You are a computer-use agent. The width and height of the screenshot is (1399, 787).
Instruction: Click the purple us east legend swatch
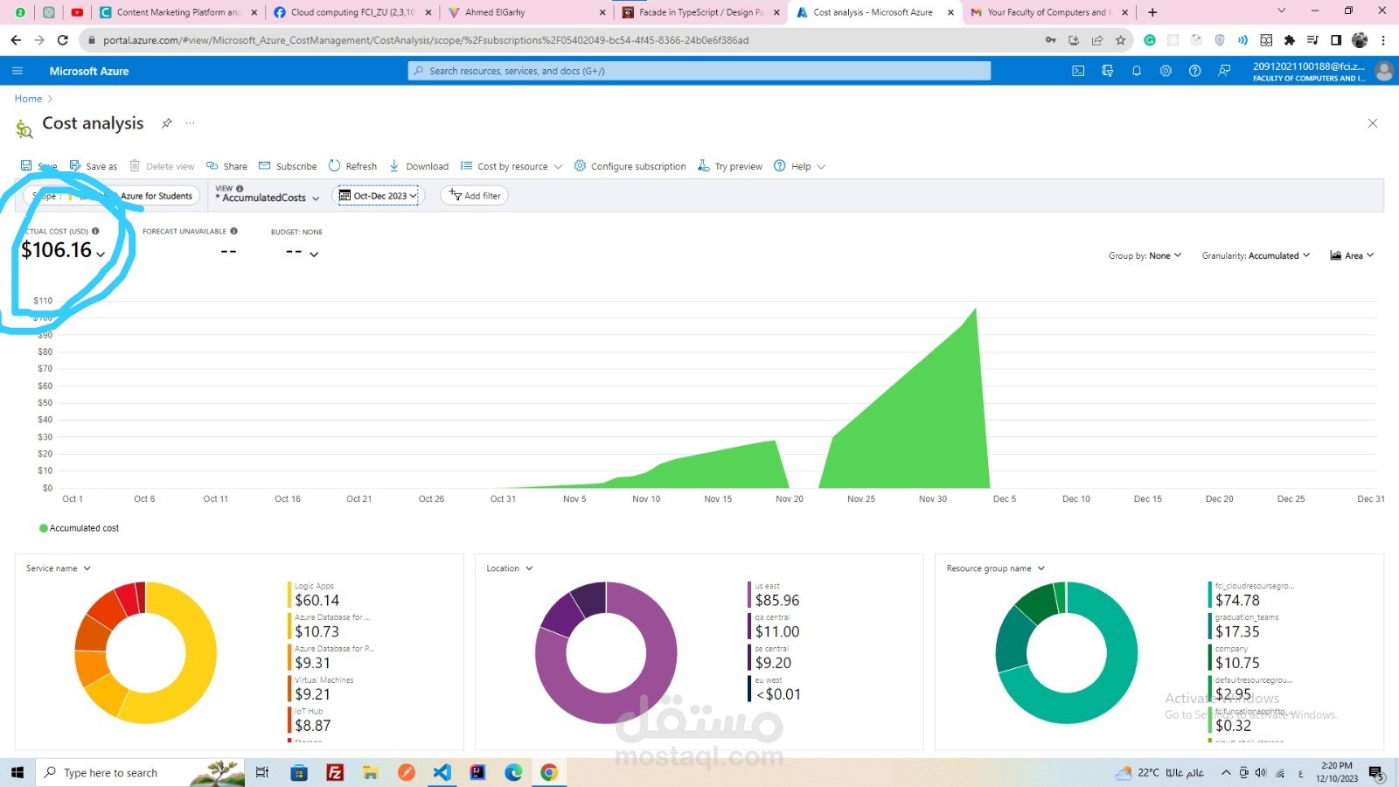(x=749, y=595)
